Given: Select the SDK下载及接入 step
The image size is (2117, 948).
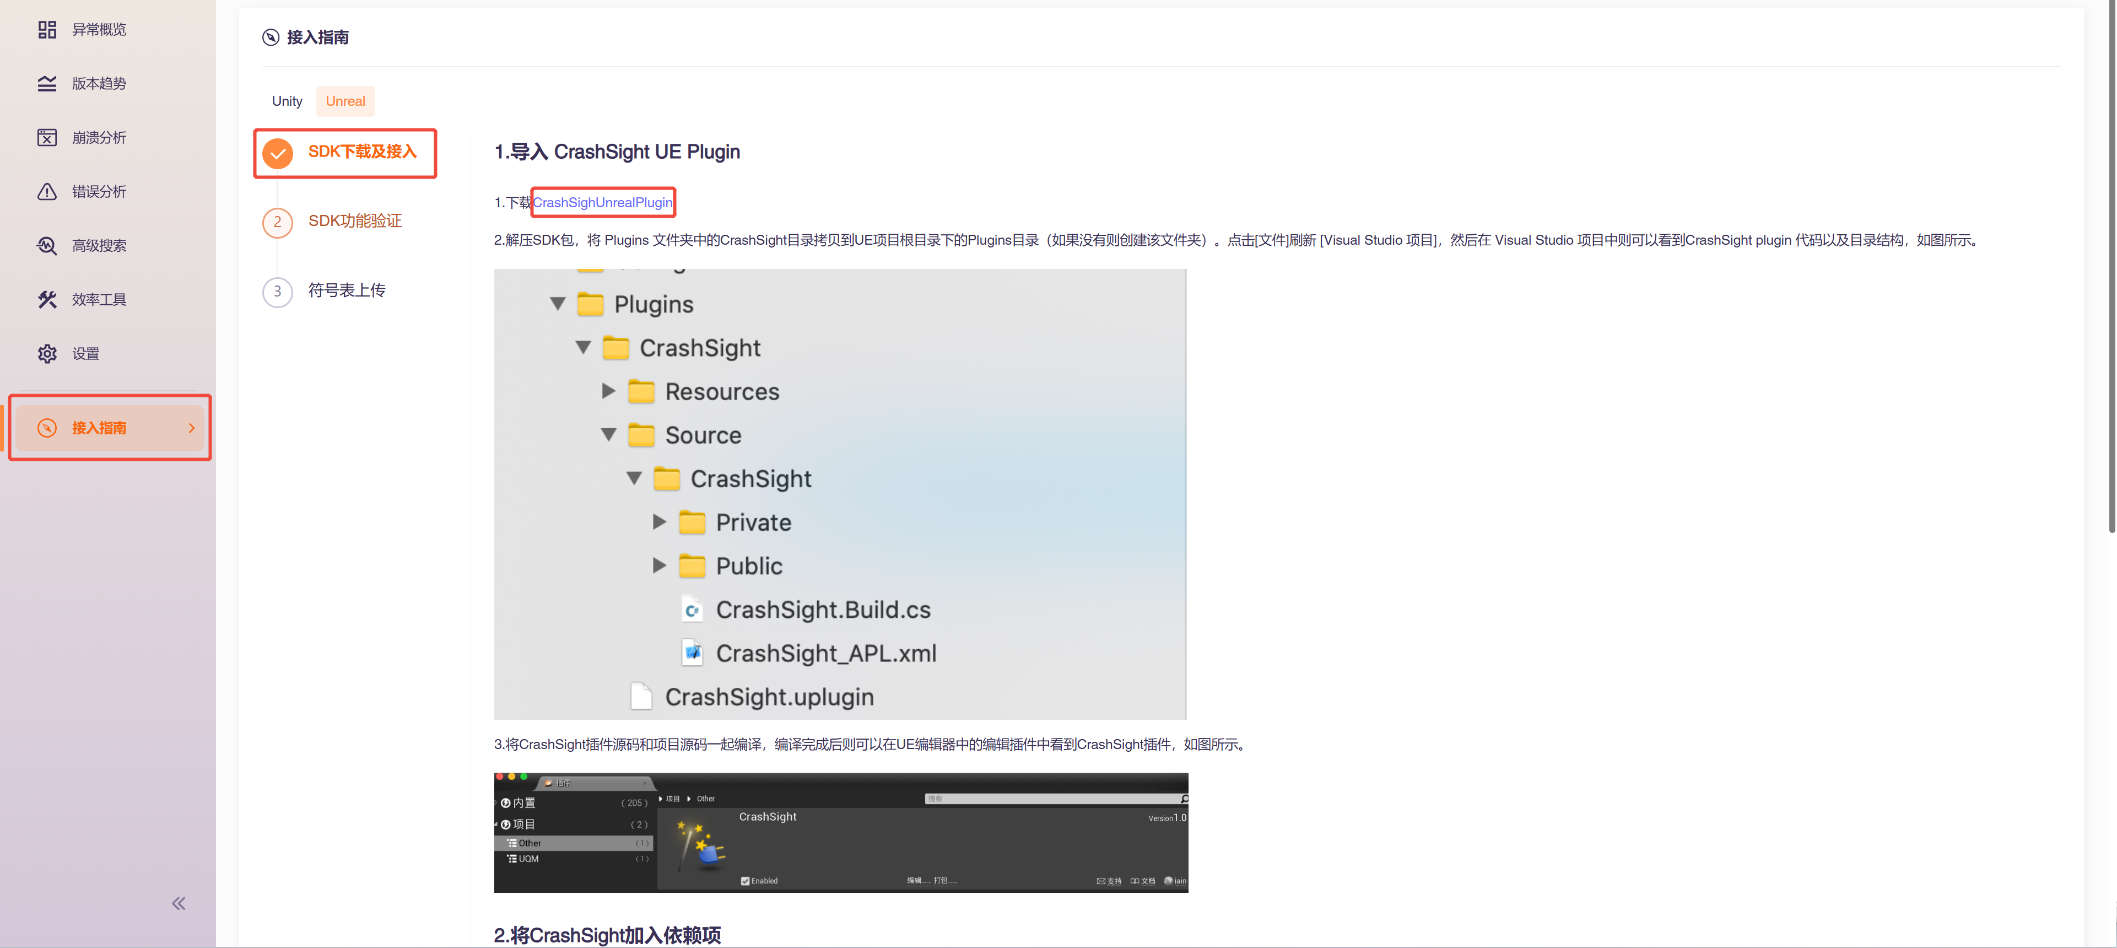Looking at the screenshot, I should (x=361, y=152).
